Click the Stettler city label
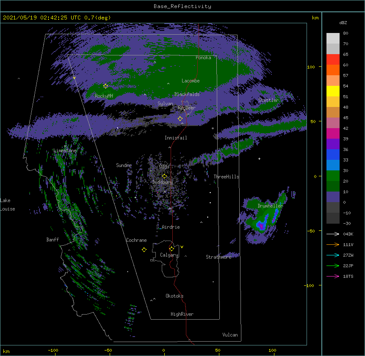The image size is (365, 356). pyautogui.click(x=268, y=100)
